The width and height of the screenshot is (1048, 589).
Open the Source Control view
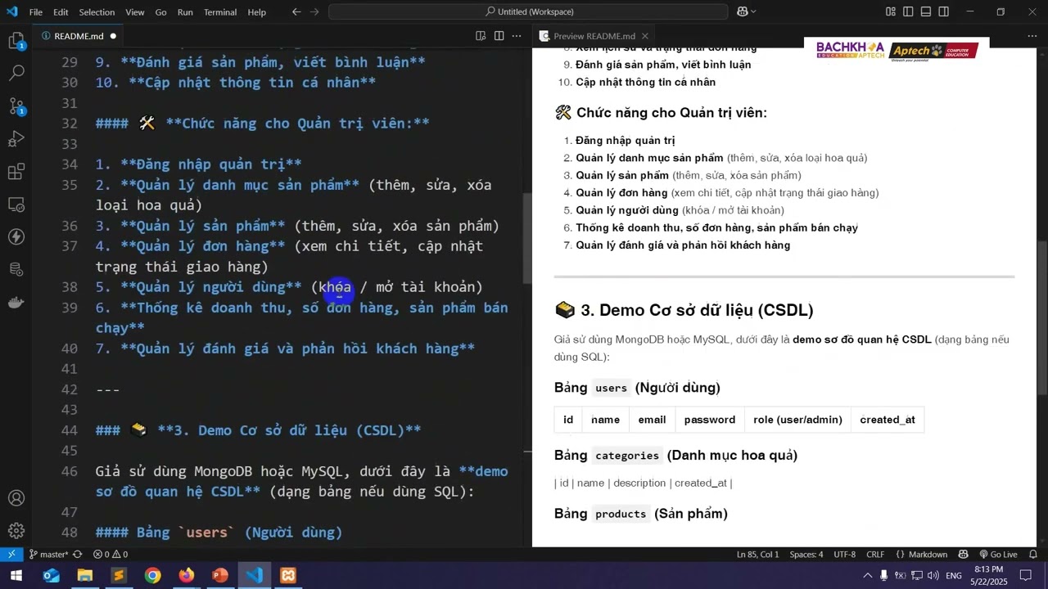pos(16,106)
